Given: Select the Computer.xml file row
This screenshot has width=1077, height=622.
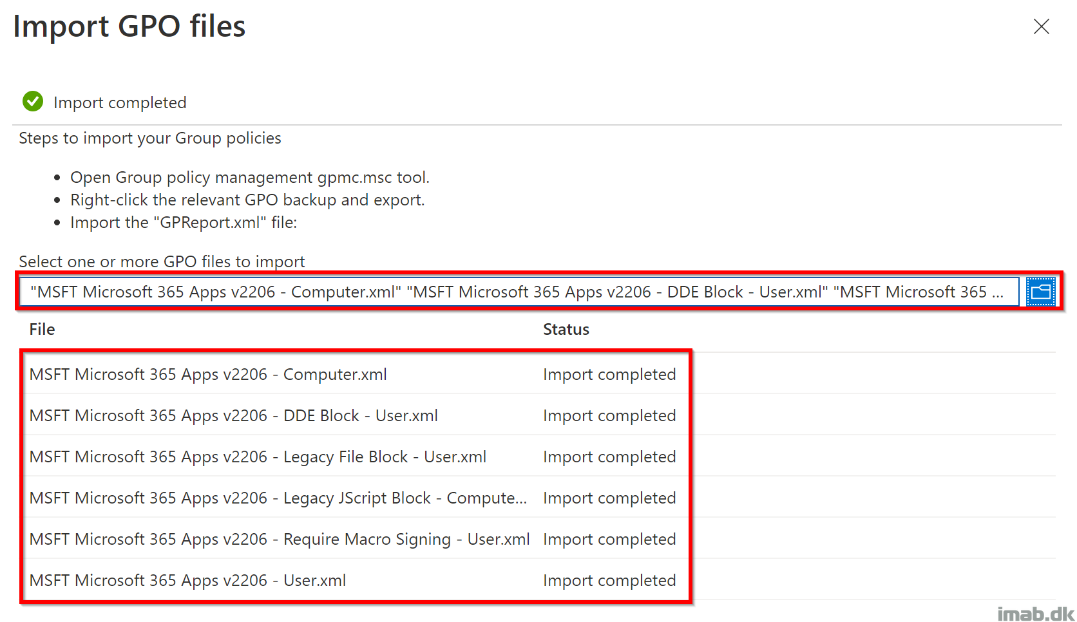Looking at the screenshot, I should click(x=540, y=374).
